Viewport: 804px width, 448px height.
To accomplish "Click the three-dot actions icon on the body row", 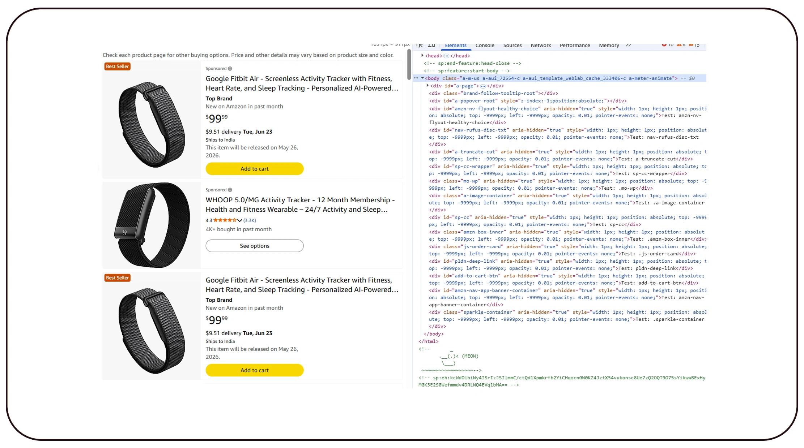I will [x=416, y=78].
